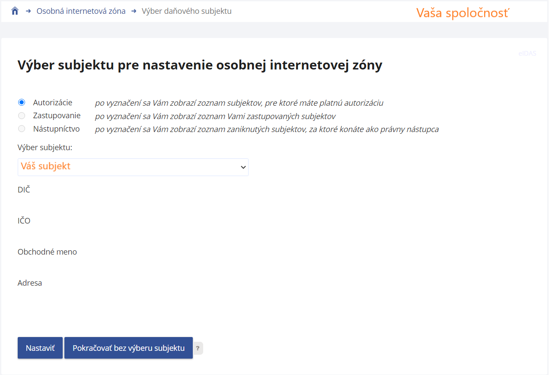Viewport: 549px width, 375px height.
Task: Select the Zastupovanie option
Action: [x=22, y=115]
